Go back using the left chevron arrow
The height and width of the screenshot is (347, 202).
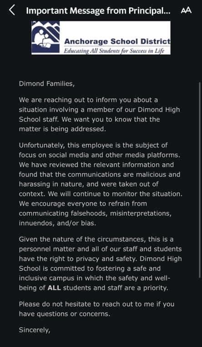(x=12, y=10)
